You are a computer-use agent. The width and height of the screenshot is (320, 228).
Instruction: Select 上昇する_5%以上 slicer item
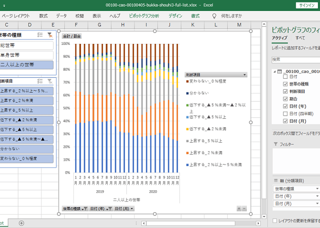click(x=27, y=110)
